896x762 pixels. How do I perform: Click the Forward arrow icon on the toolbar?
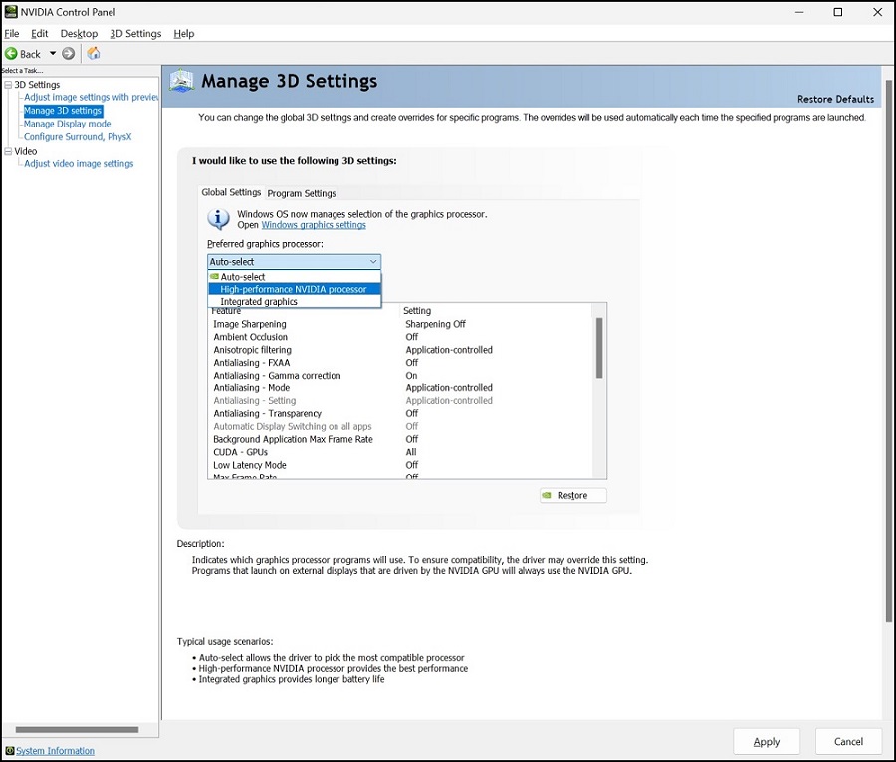pos(68,53)
